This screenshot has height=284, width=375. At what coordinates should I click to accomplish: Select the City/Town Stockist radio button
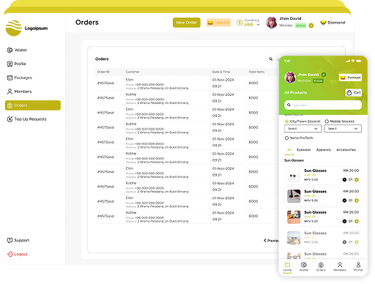click(286, 122)
